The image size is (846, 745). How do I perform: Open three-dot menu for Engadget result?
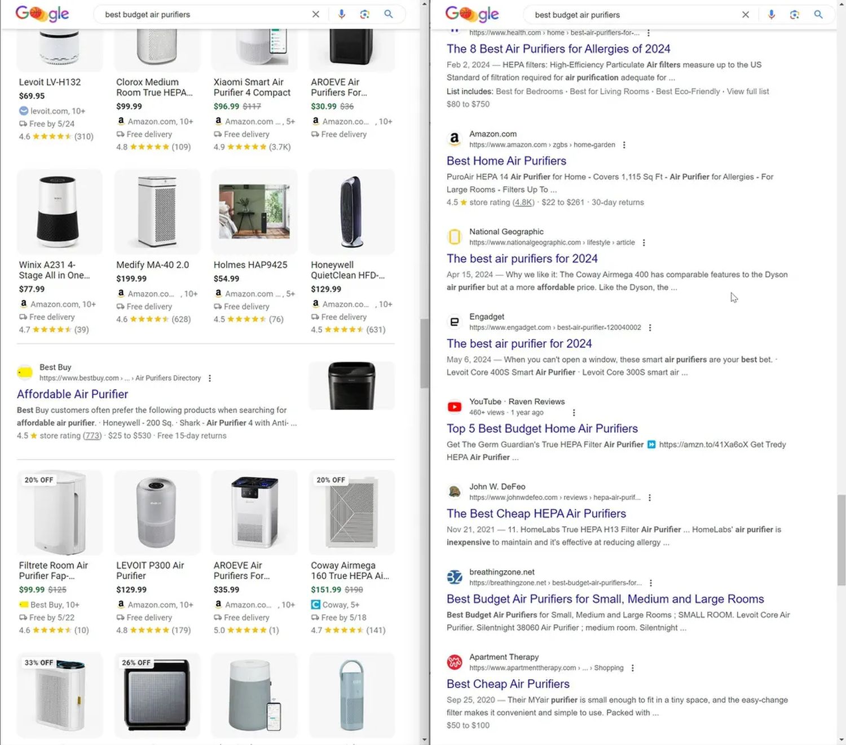point(650,328)
